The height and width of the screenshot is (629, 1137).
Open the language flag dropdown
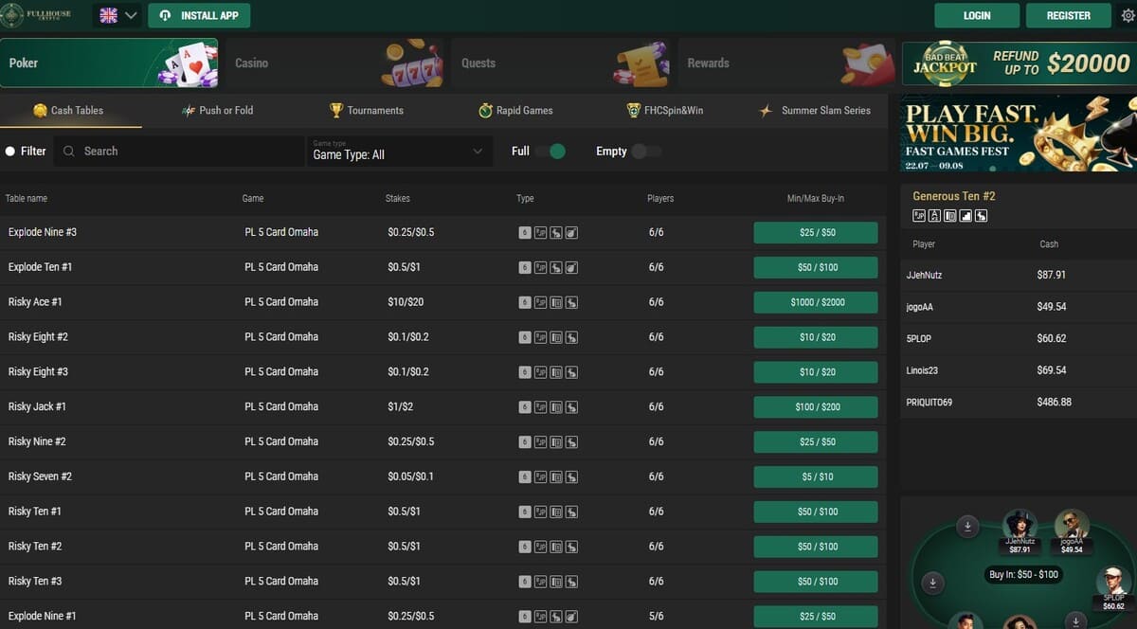(x=118, y=15)
